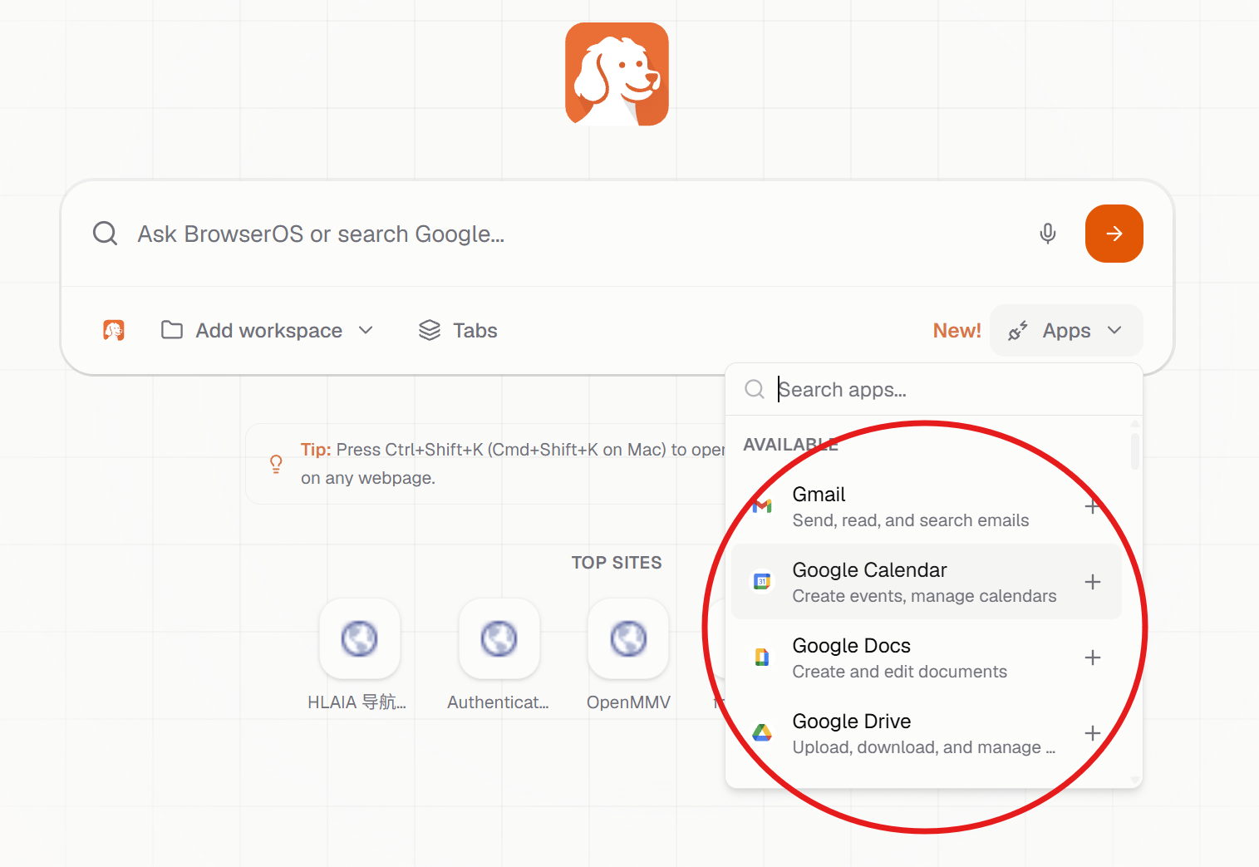Select Google Drive app entry
Image resolution: width=1259 pixels, height=867 pixels.
click(926, 733)
